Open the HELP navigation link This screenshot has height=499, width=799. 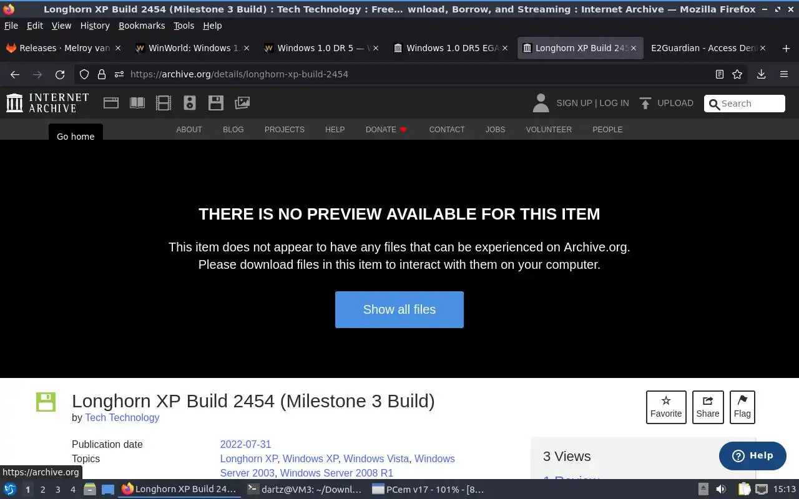(335, 130)
